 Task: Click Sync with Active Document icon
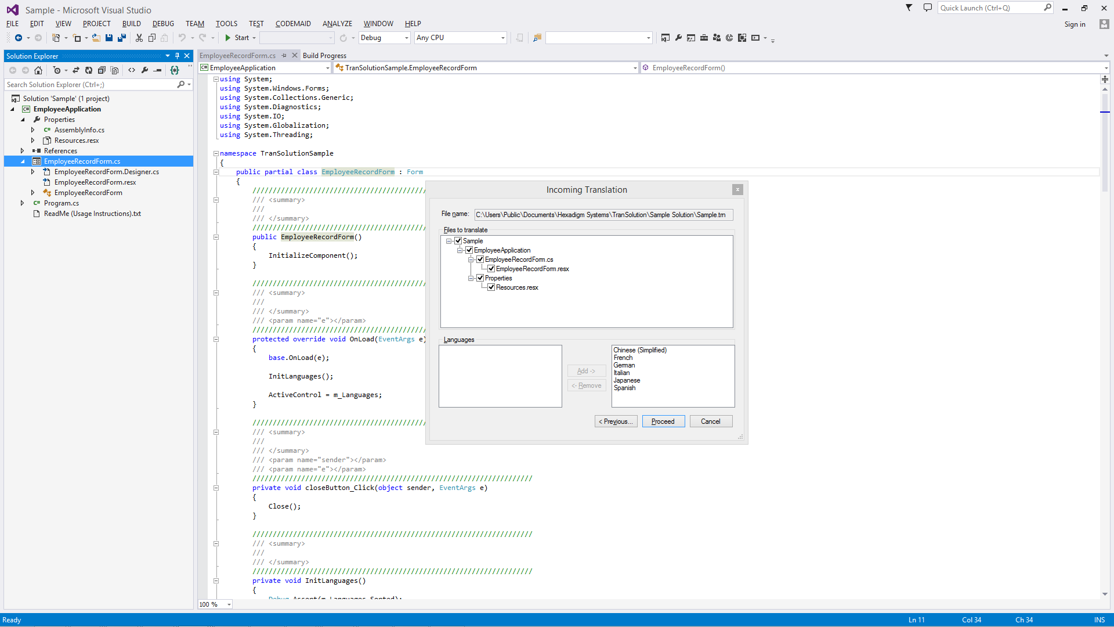[x=76, y=70]
